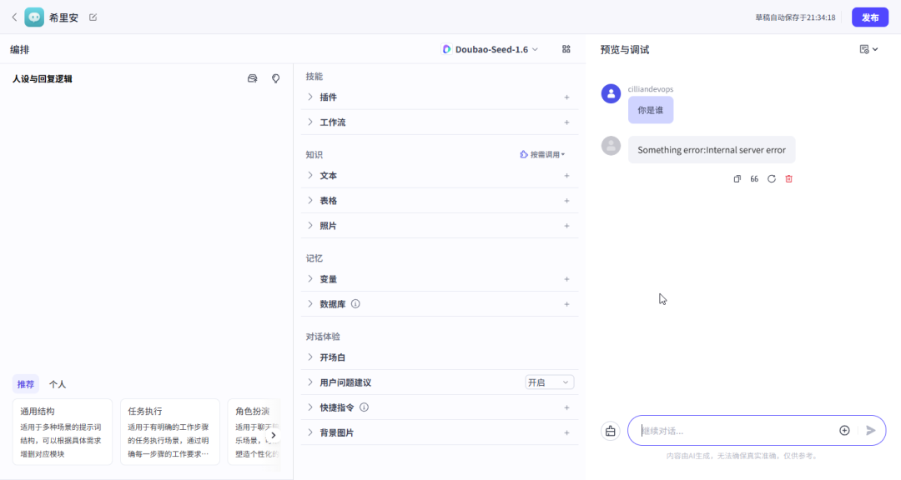Click the lightbulb icon in 人设与回复逻辑 header
The height and width of the screenshot is (480, 901).
pyautogui.click(x=276, y=78)
